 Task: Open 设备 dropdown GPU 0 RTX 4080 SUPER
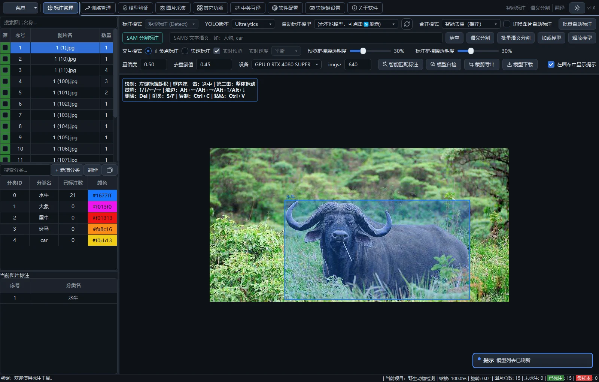coord(286,64)
